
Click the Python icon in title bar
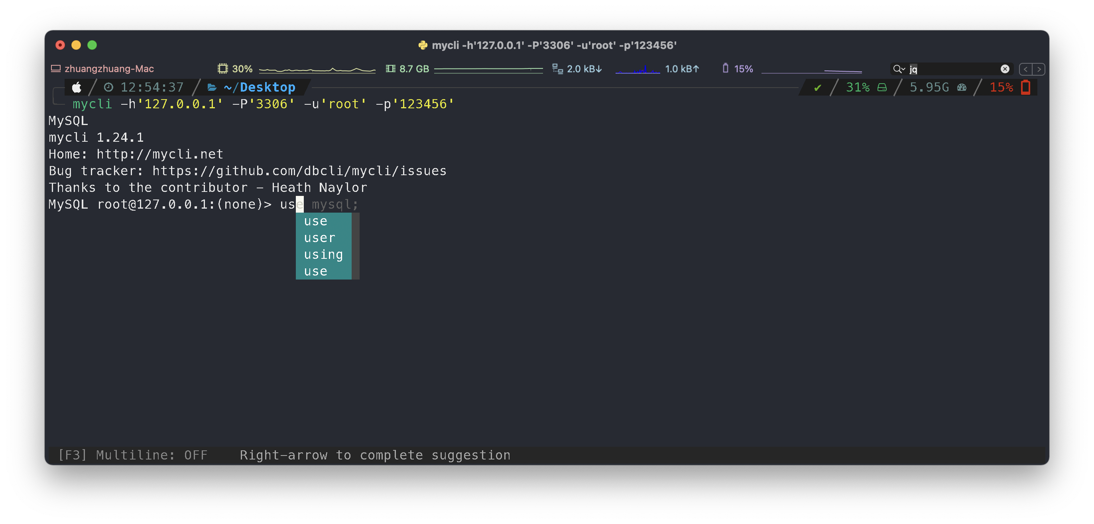pyautogui.click(x=423, y=45)
